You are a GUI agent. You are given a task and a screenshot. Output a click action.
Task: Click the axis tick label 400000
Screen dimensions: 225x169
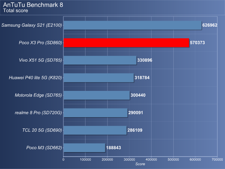151,160
